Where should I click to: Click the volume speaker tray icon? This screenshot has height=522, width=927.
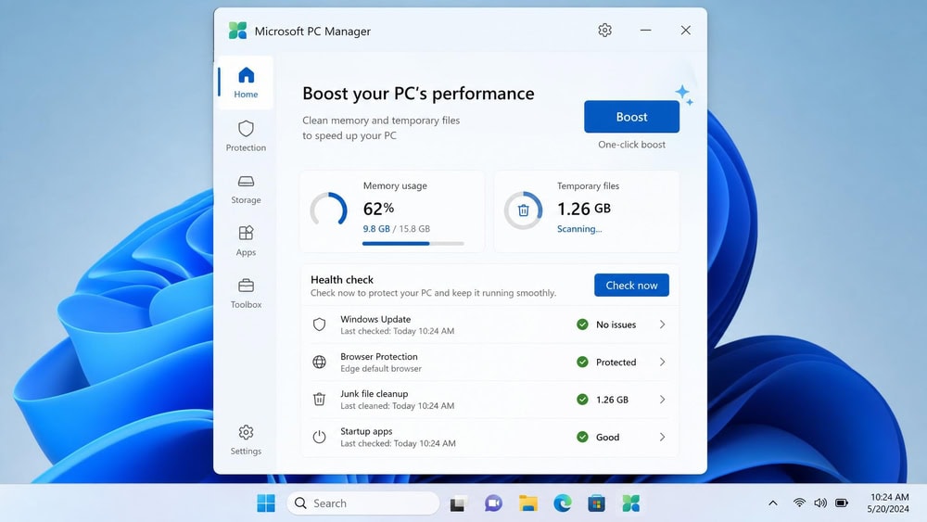tap(820, 503)
